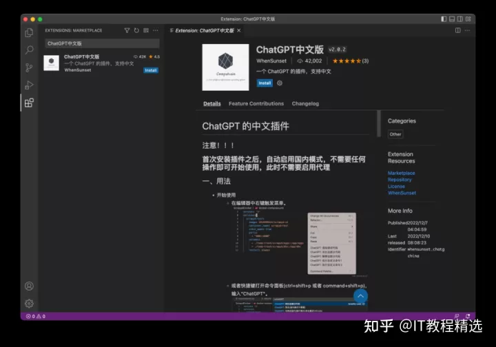Image resolution: width=496 pixels, height=347 pixels.
Task: Split the editor to the right
Action: pyautogui.click(x=457, y=30)
